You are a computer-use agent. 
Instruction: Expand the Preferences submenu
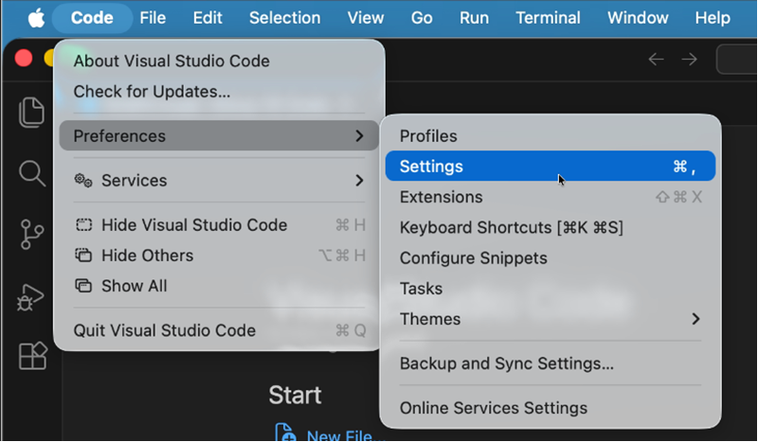[x=219, y=136]
